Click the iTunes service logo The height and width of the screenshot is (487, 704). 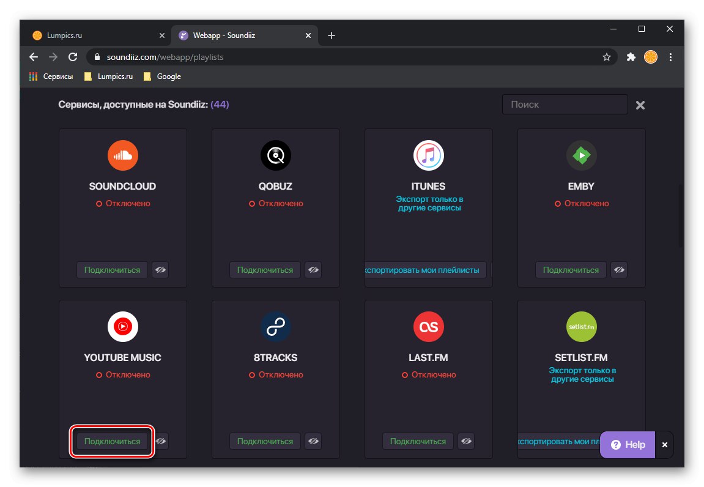tap(428, 155)
